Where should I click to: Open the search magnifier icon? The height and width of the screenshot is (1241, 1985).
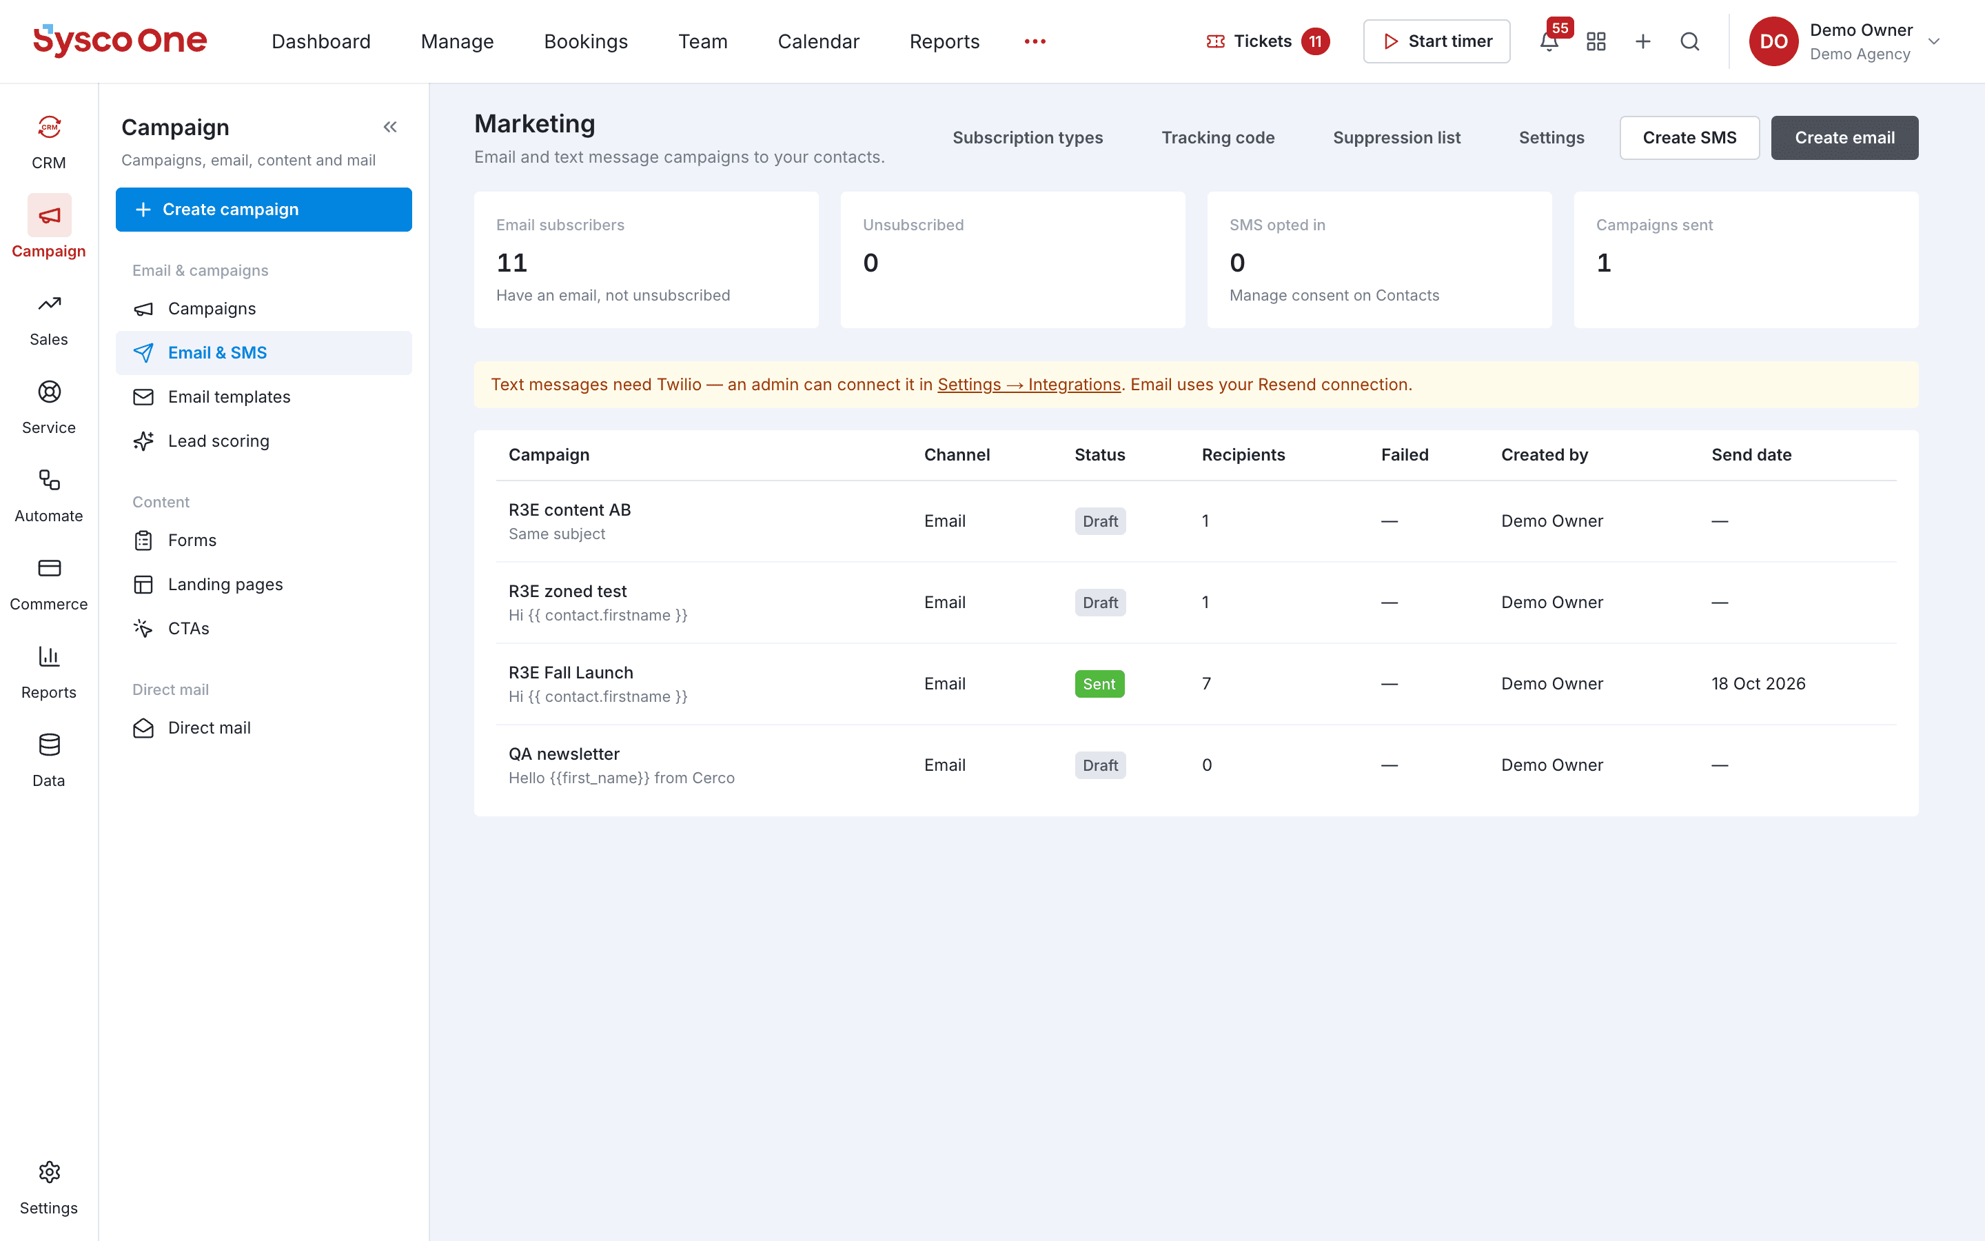tap(1690, 41)
